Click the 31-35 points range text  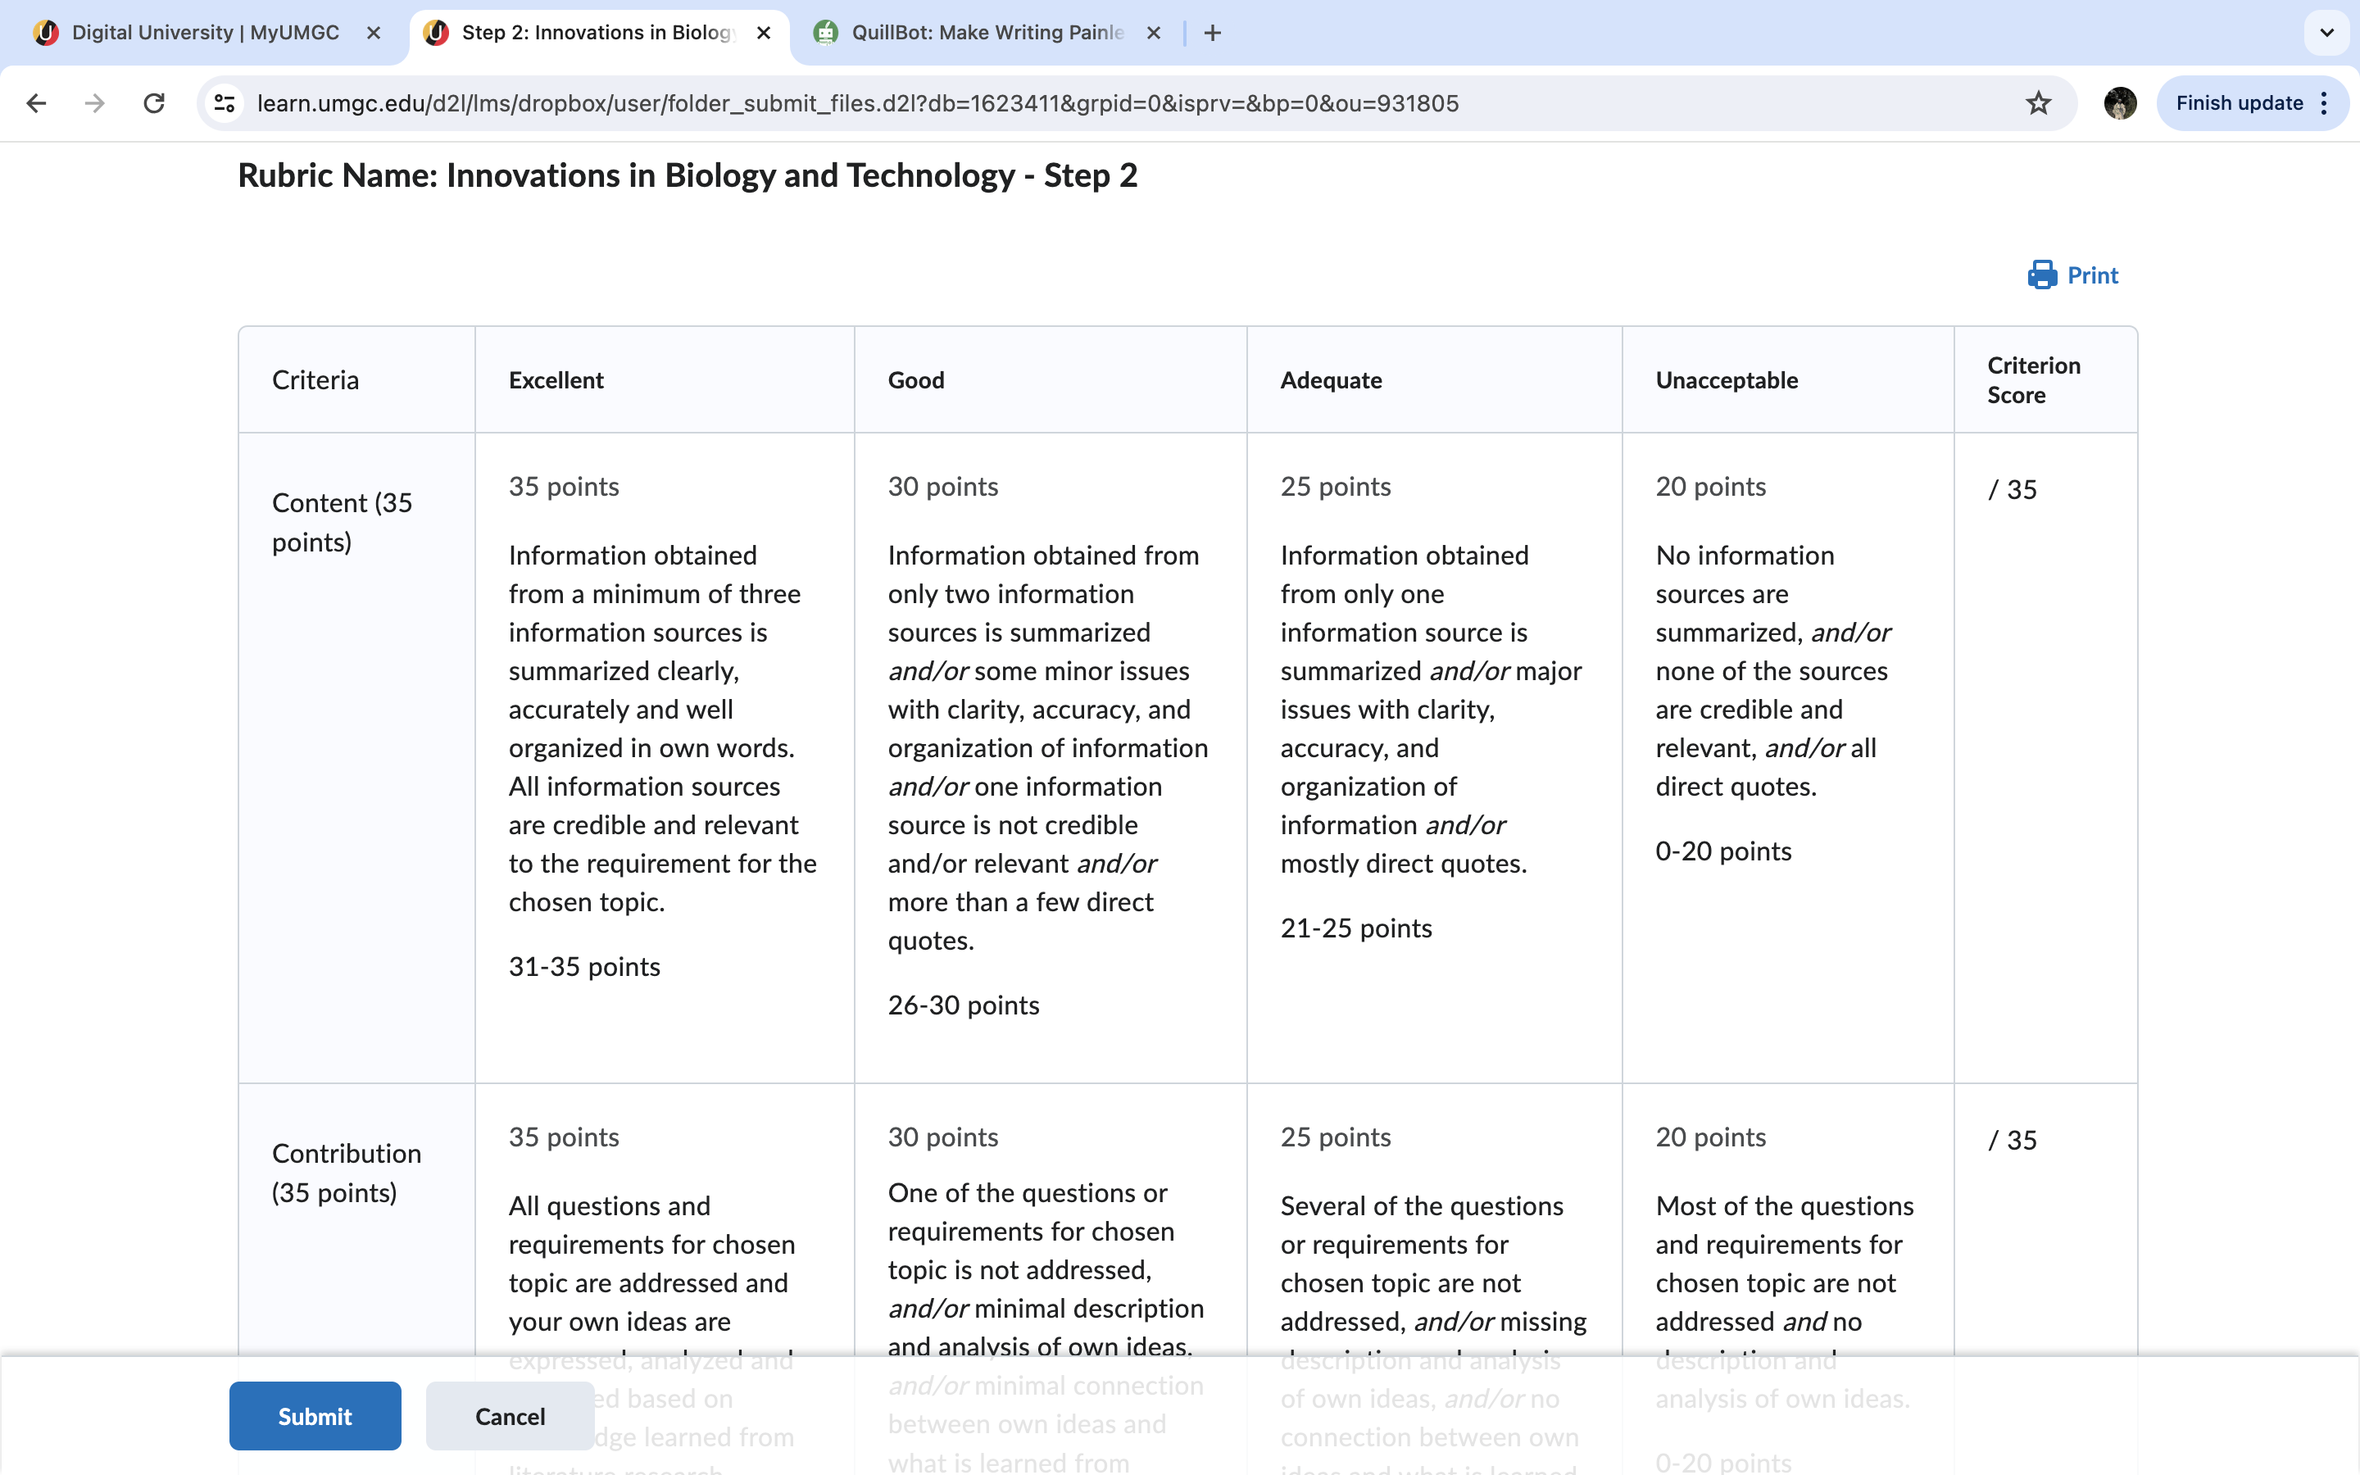click(x=584, y=967)
